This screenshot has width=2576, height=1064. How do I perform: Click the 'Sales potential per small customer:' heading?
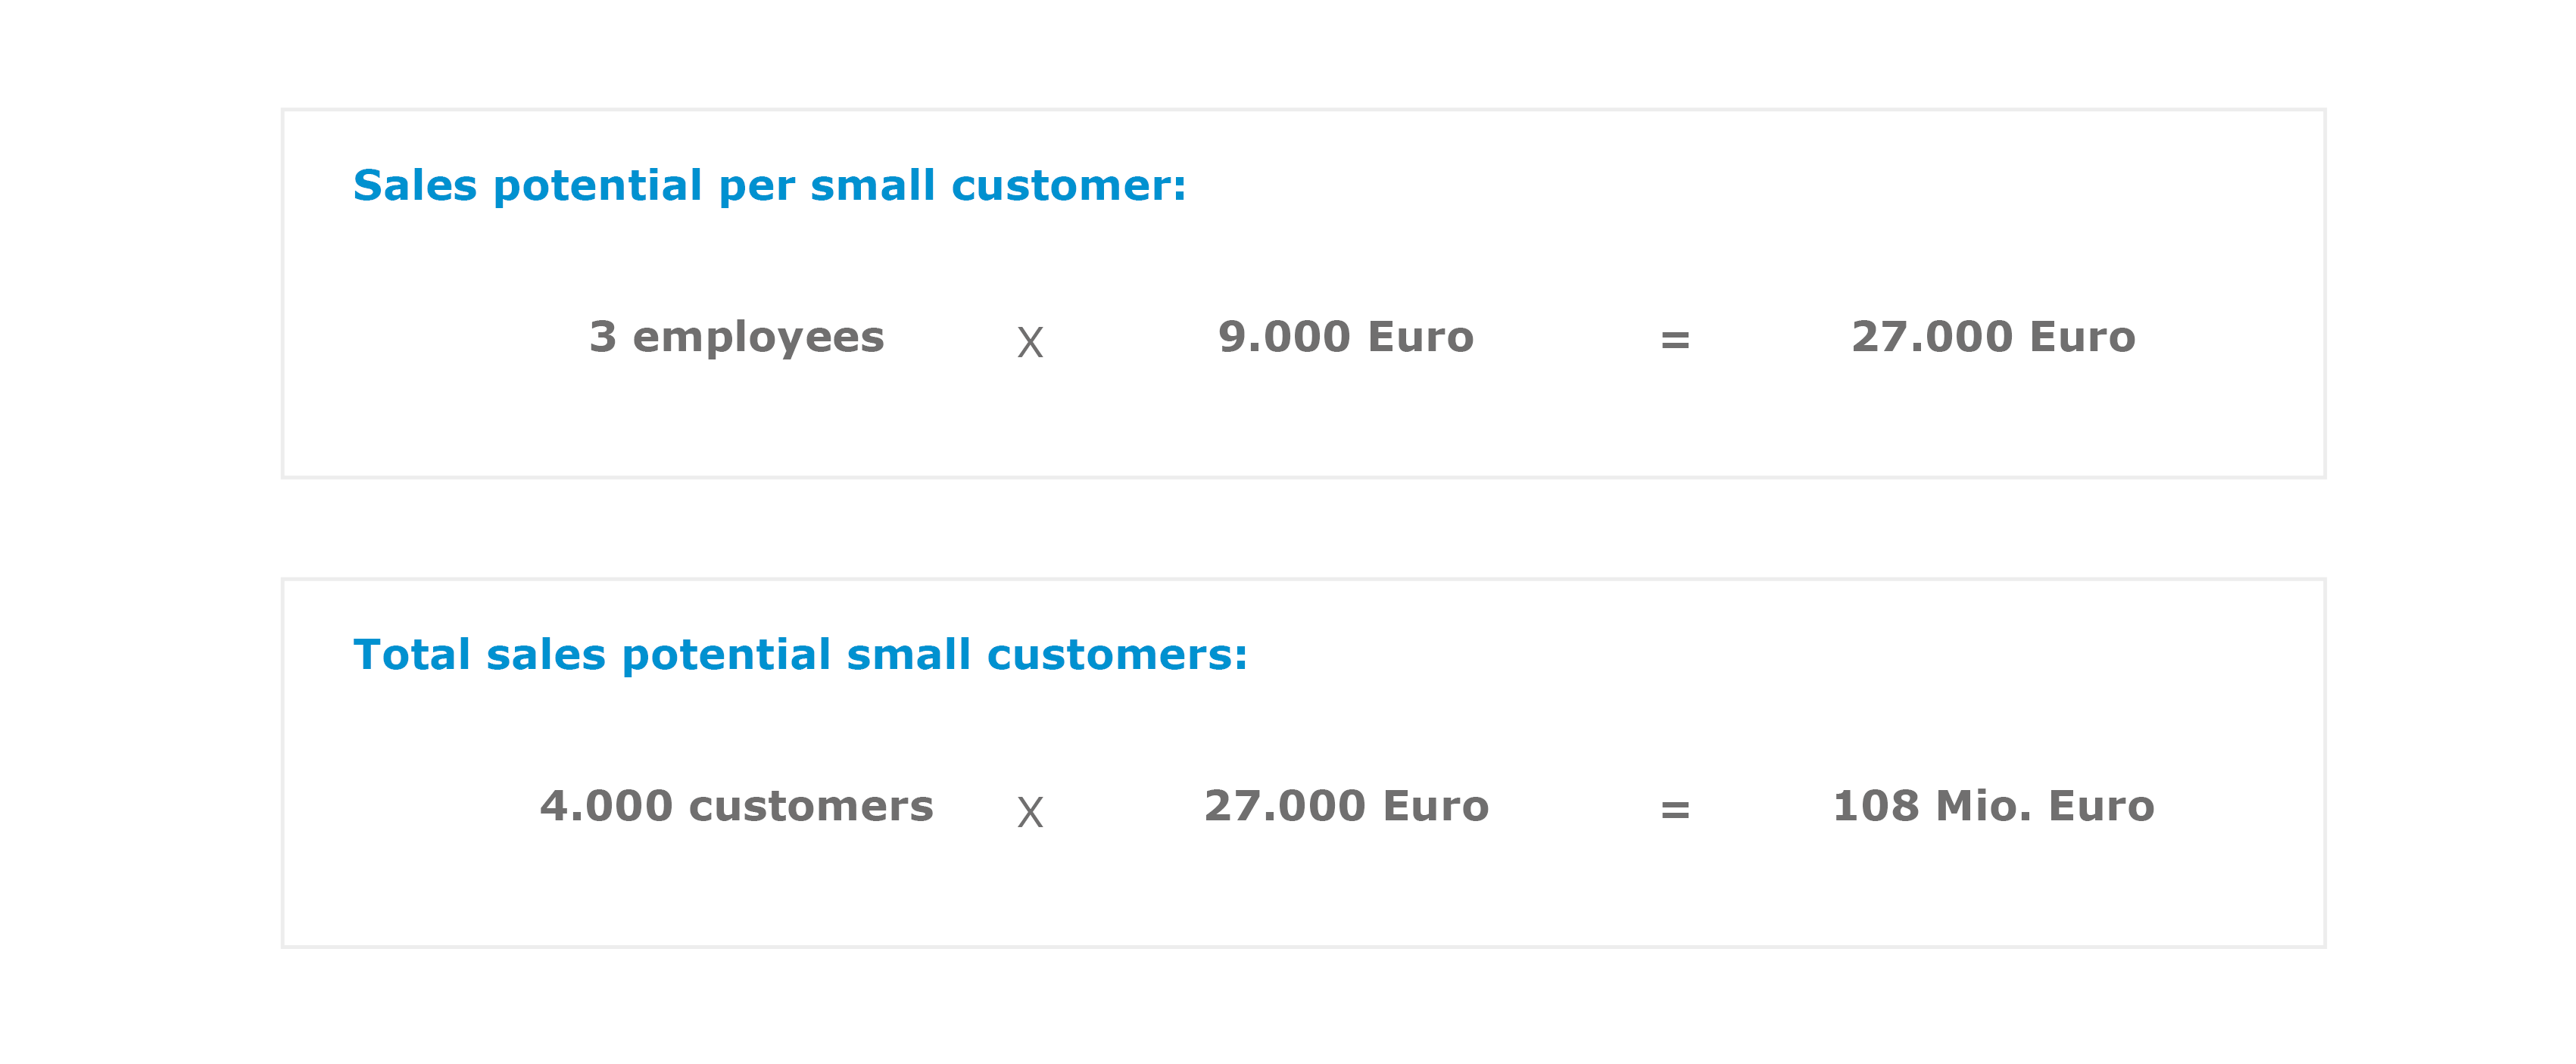pyautogui.click(x=769, y=186)
